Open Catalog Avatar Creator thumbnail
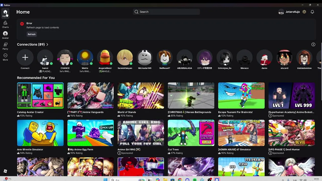 (40, 96)
